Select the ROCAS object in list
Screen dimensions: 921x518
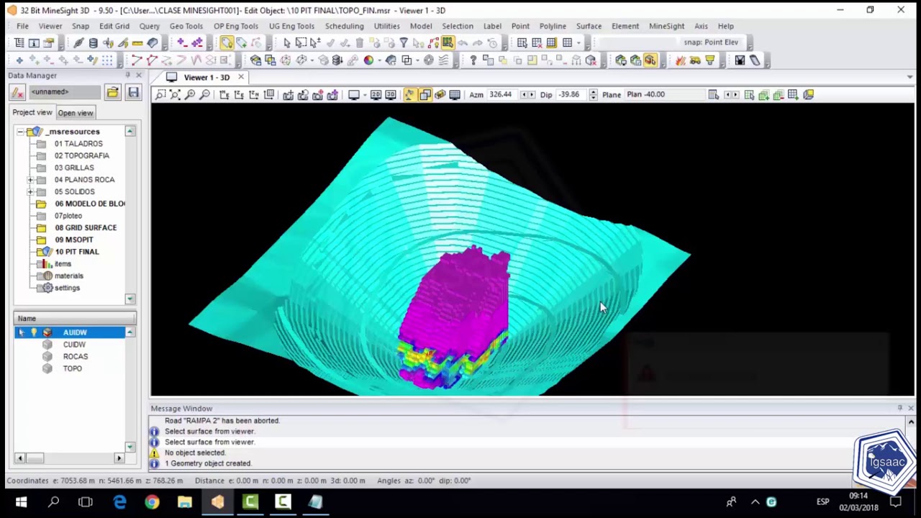click(76, 356)
